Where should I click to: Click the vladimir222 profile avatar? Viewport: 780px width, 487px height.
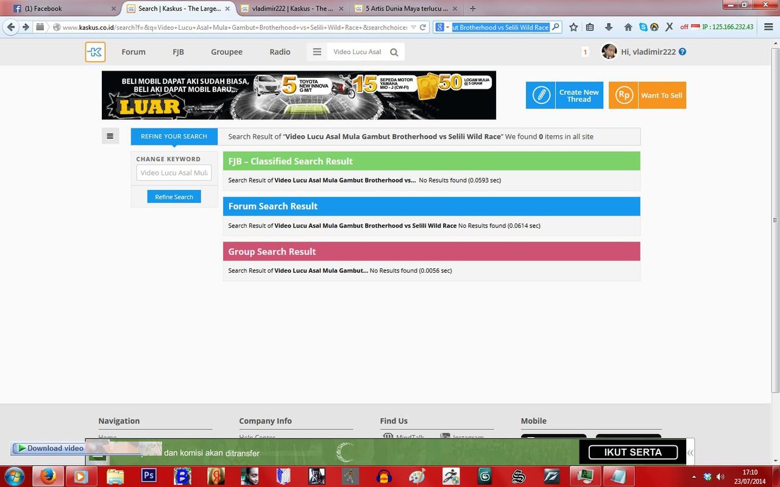point(609,52)
